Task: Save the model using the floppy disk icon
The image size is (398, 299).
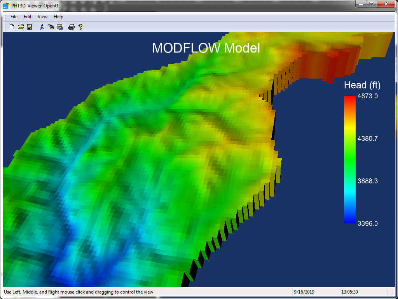Action: pyautogui.click(x=30, y=27)
